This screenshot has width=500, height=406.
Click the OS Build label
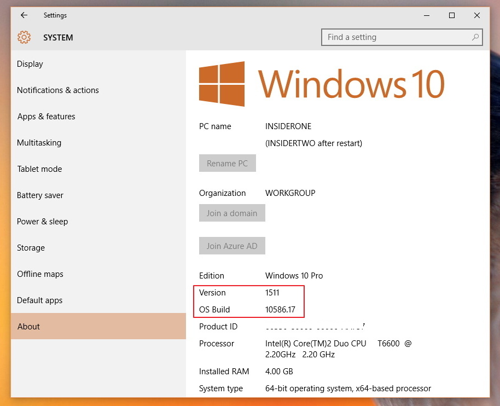pyautogui.click(x=214, y=309)
